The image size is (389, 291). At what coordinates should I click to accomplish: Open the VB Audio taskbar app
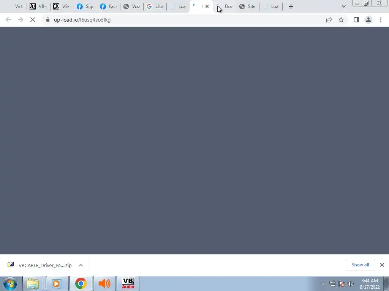pos(128,283)
